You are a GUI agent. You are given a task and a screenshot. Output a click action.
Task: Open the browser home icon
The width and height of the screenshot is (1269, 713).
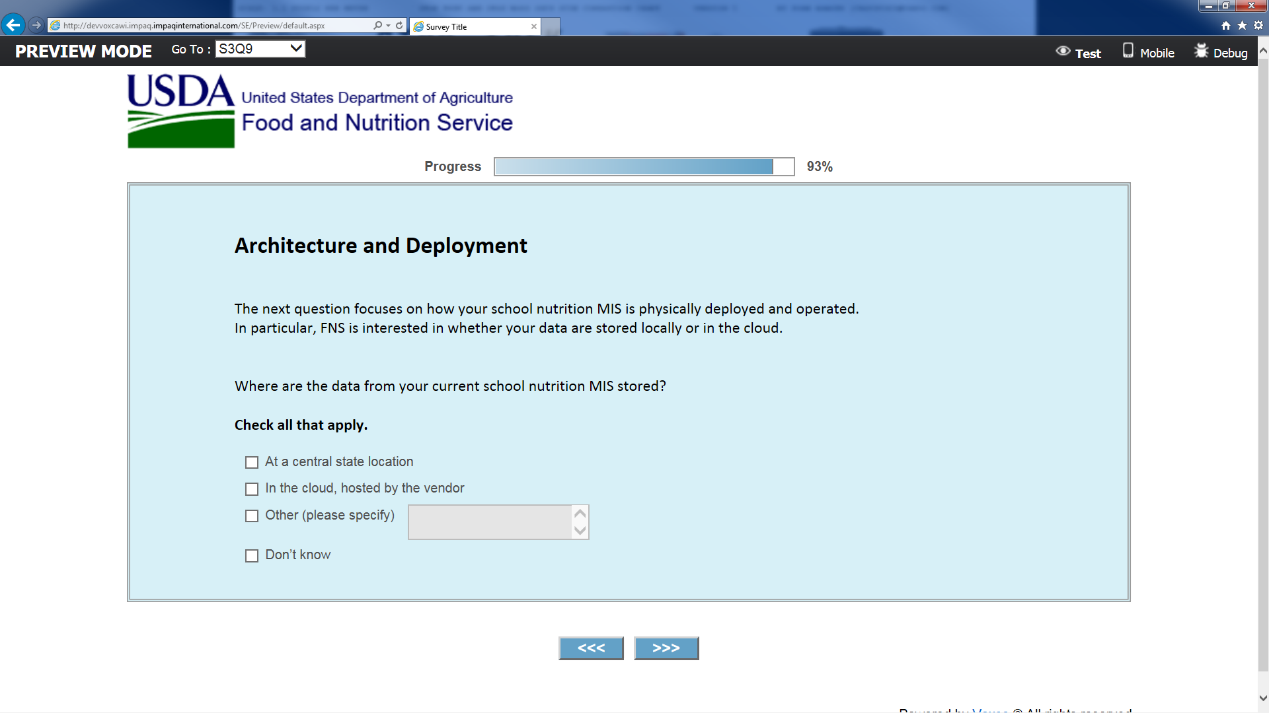(1226, 26)
